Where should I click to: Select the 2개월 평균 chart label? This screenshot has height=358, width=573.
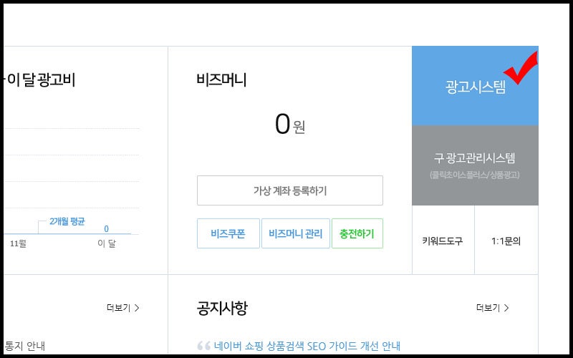pos(67,221)
